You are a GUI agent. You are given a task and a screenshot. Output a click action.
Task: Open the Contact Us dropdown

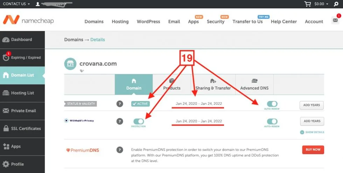pos(16,4)
